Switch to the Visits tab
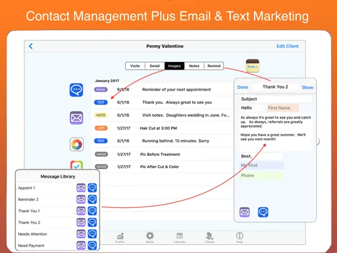The width and height of the screenshot is (337, 253). 135,66
